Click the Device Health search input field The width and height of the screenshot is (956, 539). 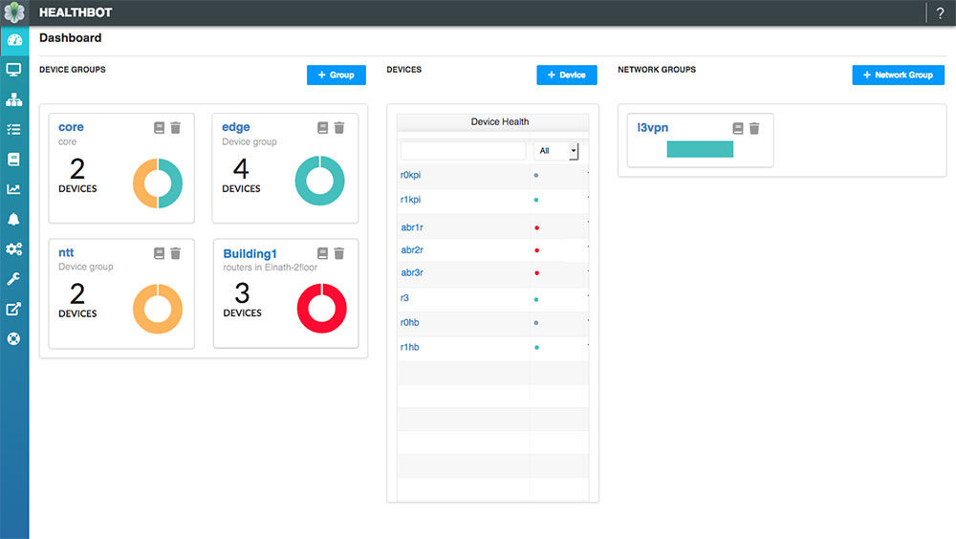[463, 151]
